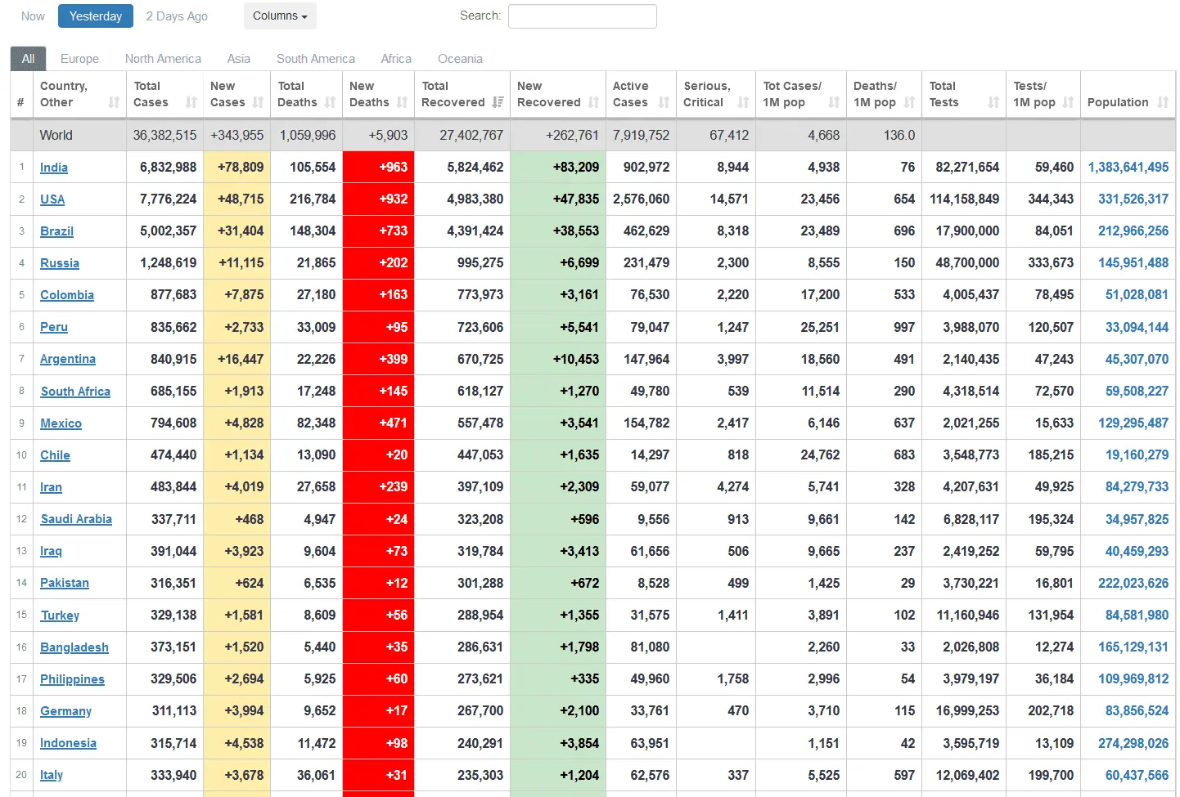Click the South Africa link
Image resolution: width=1180 pixels, height=797 pixels.
[x=75, y=392]
